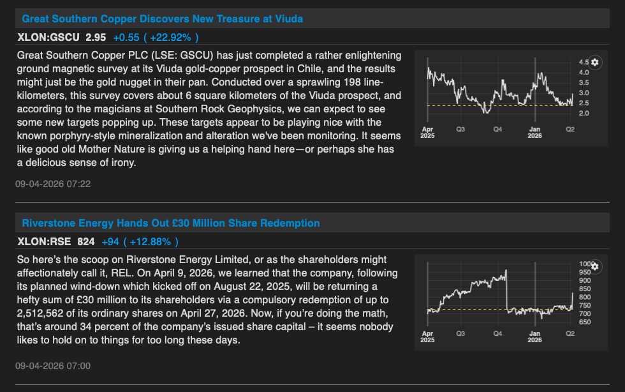Viewport: 625px width, 392px height.
Task: Click the RSE price of 824
Action: (85, 241)
